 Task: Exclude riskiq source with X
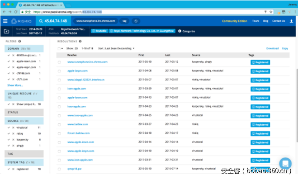point(13,134)
